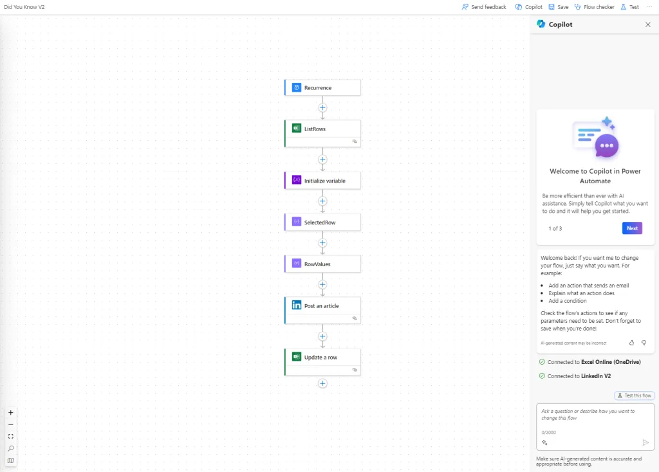
Task: Zoom in using the plus icon
Action: (10, 412)
